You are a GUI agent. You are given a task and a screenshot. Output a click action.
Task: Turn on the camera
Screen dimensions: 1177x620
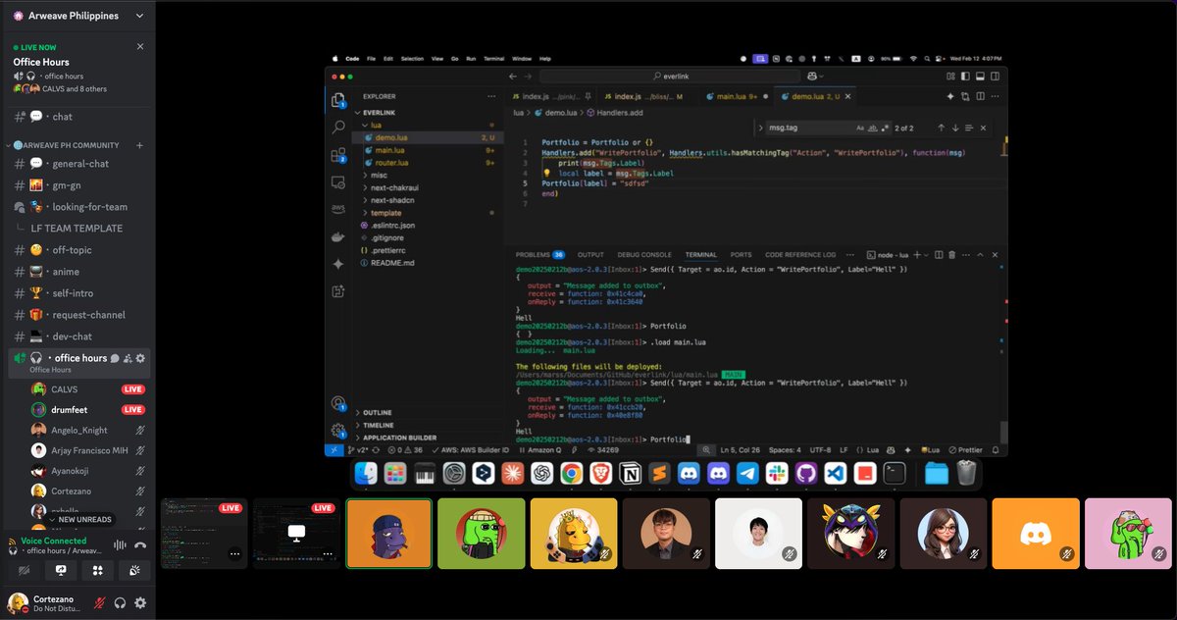(x=24, y=570)
